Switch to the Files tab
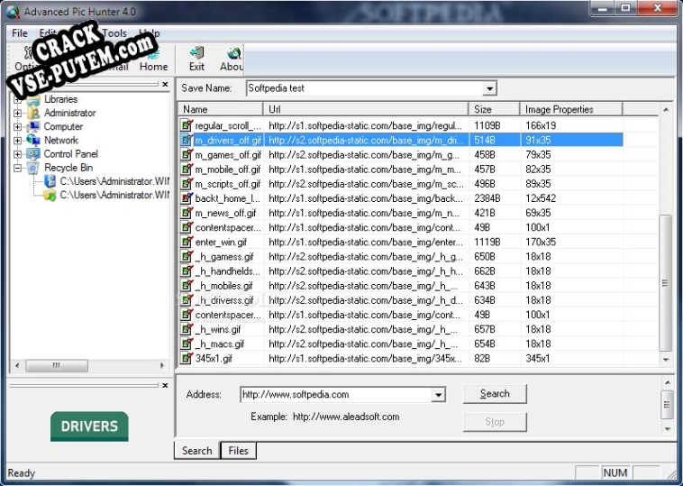 238,451
